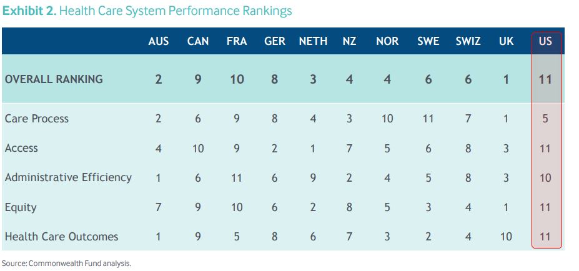Viewport: 579px width, 271px height.
Task: Click the Access row label
Action: pos(21,148)
